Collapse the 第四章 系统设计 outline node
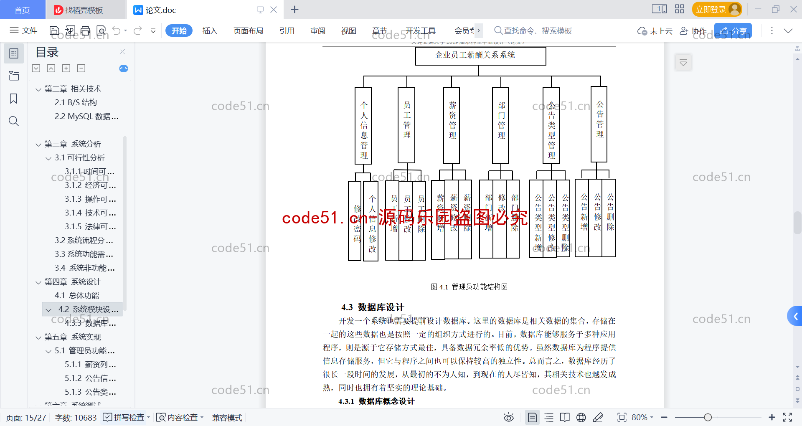The image size is (802, 426). pyautogui.click(x=38, y=282)
